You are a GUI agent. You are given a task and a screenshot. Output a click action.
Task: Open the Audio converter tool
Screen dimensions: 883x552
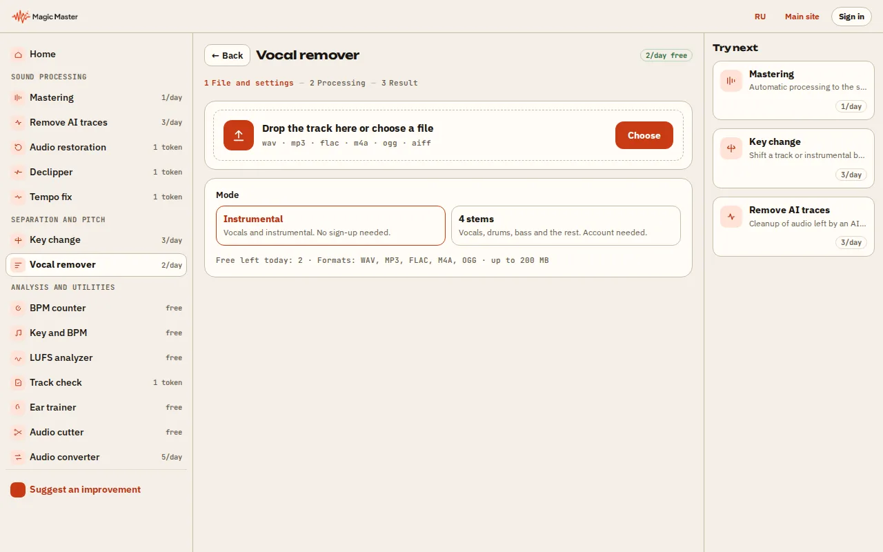point(96,457)
